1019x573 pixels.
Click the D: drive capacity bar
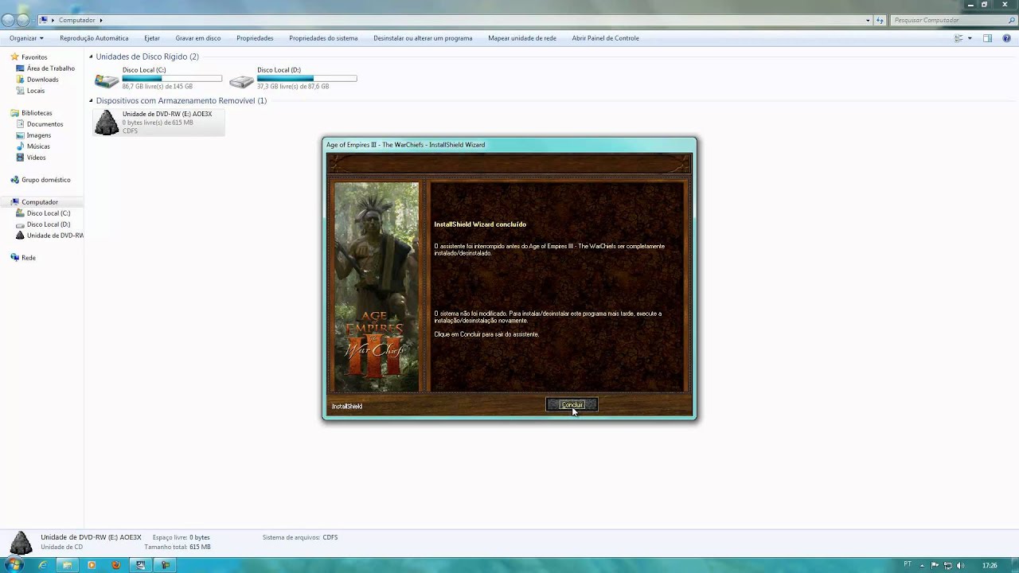[x=306, y=78]
